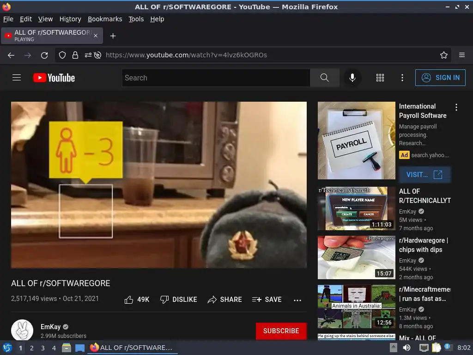The height and width of the screenshot is (355, 473).
Task: Click the autoplay blocked icon in address bar
Action: coord(97,55)
